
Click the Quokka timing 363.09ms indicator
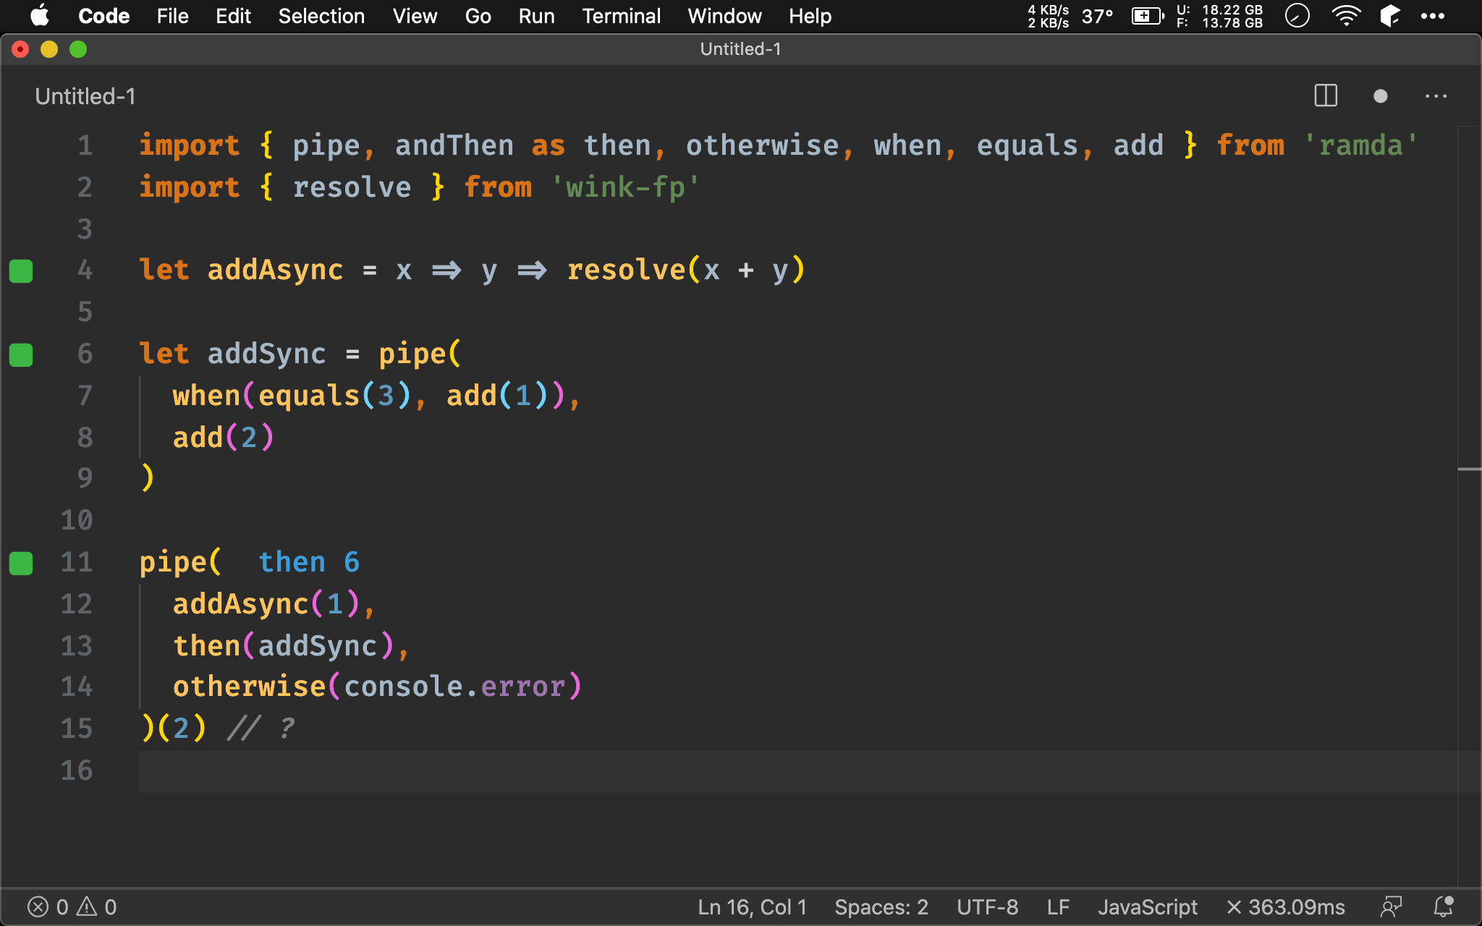[x=1286, y=907]
